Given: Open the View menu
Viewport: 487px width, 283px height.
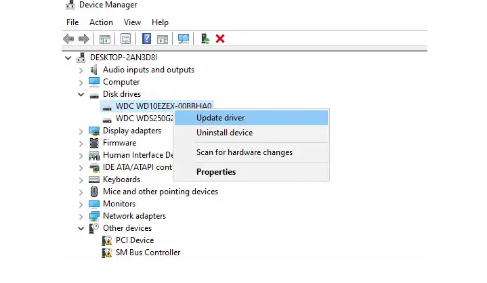Looking at the screenshot, I should 132,22.
